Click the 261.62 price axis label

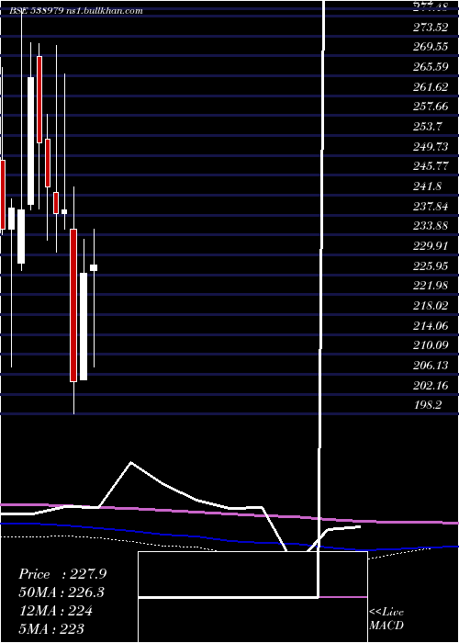tap(431, 87)
